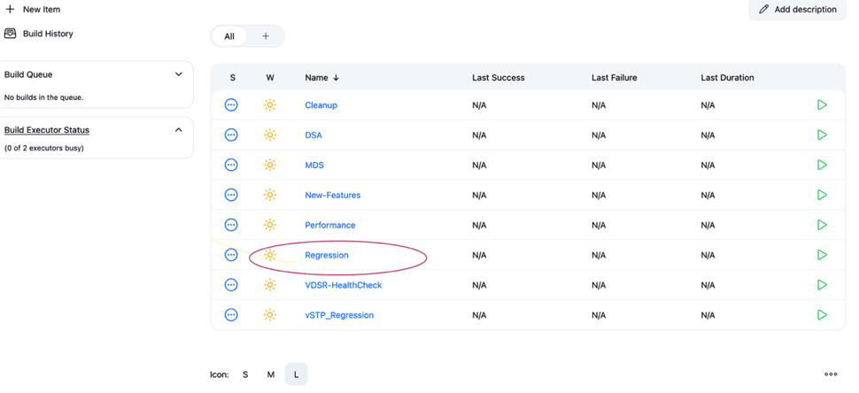Select the All view tab
Screen dimensions: 859x393
pyautogui.click(x=229, y=36)
